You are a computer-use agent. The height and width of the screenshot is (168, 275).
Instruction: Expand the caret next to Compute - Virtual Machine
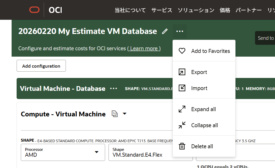(x=124, y=113)
